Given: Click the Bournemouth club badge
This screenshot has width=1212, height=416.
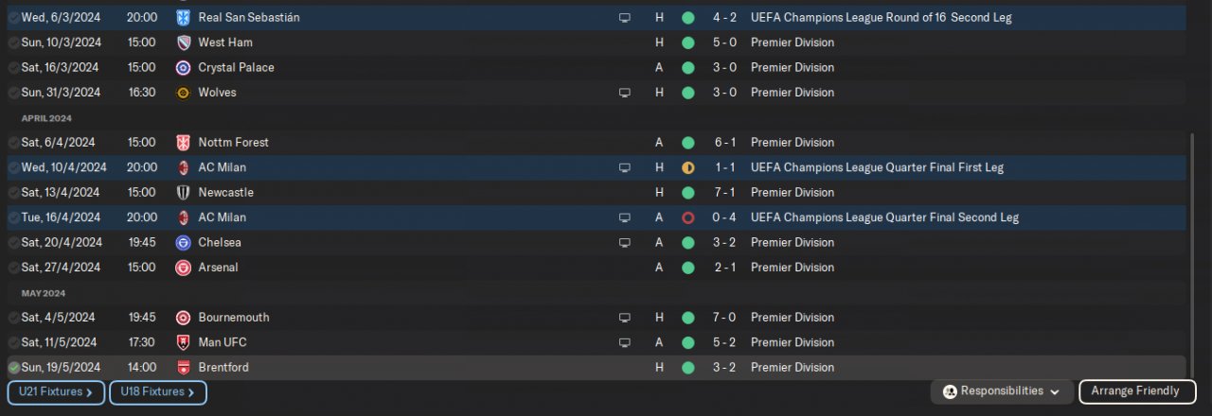Looking at the screenshot, I should 184,318.
